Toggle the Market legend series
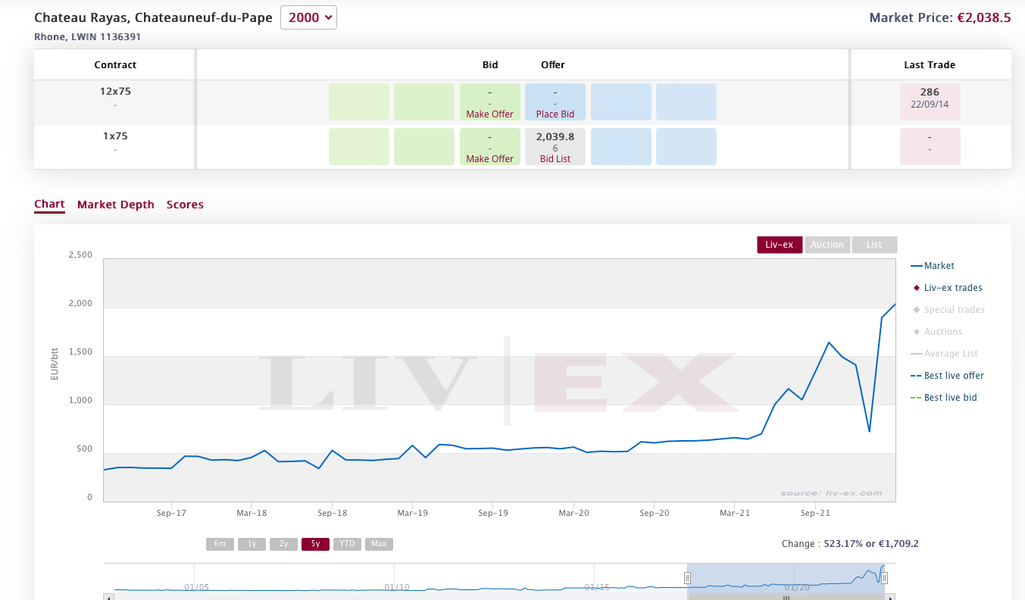The image size is (1025, 600). [x=933, y=266]
